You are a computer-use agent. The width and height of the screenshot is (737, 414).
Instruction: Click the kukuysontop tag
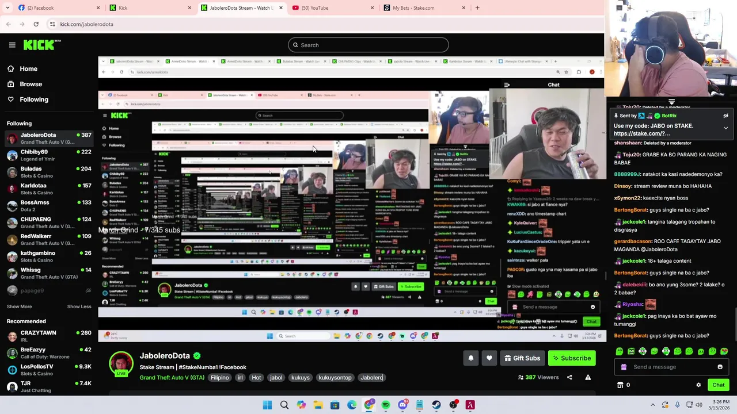pos(335,378)
